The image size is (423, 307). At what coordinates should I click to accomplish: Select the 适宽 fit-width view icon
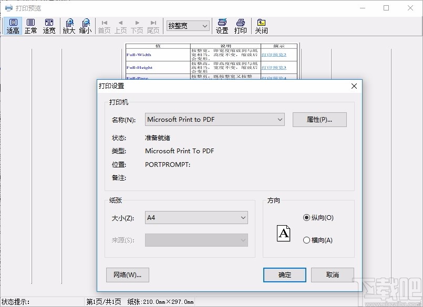click(49, 25)
